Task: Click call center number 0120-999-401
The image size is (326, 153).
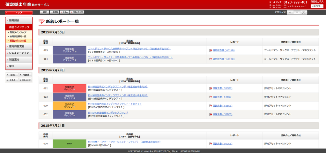Action: 295,2
